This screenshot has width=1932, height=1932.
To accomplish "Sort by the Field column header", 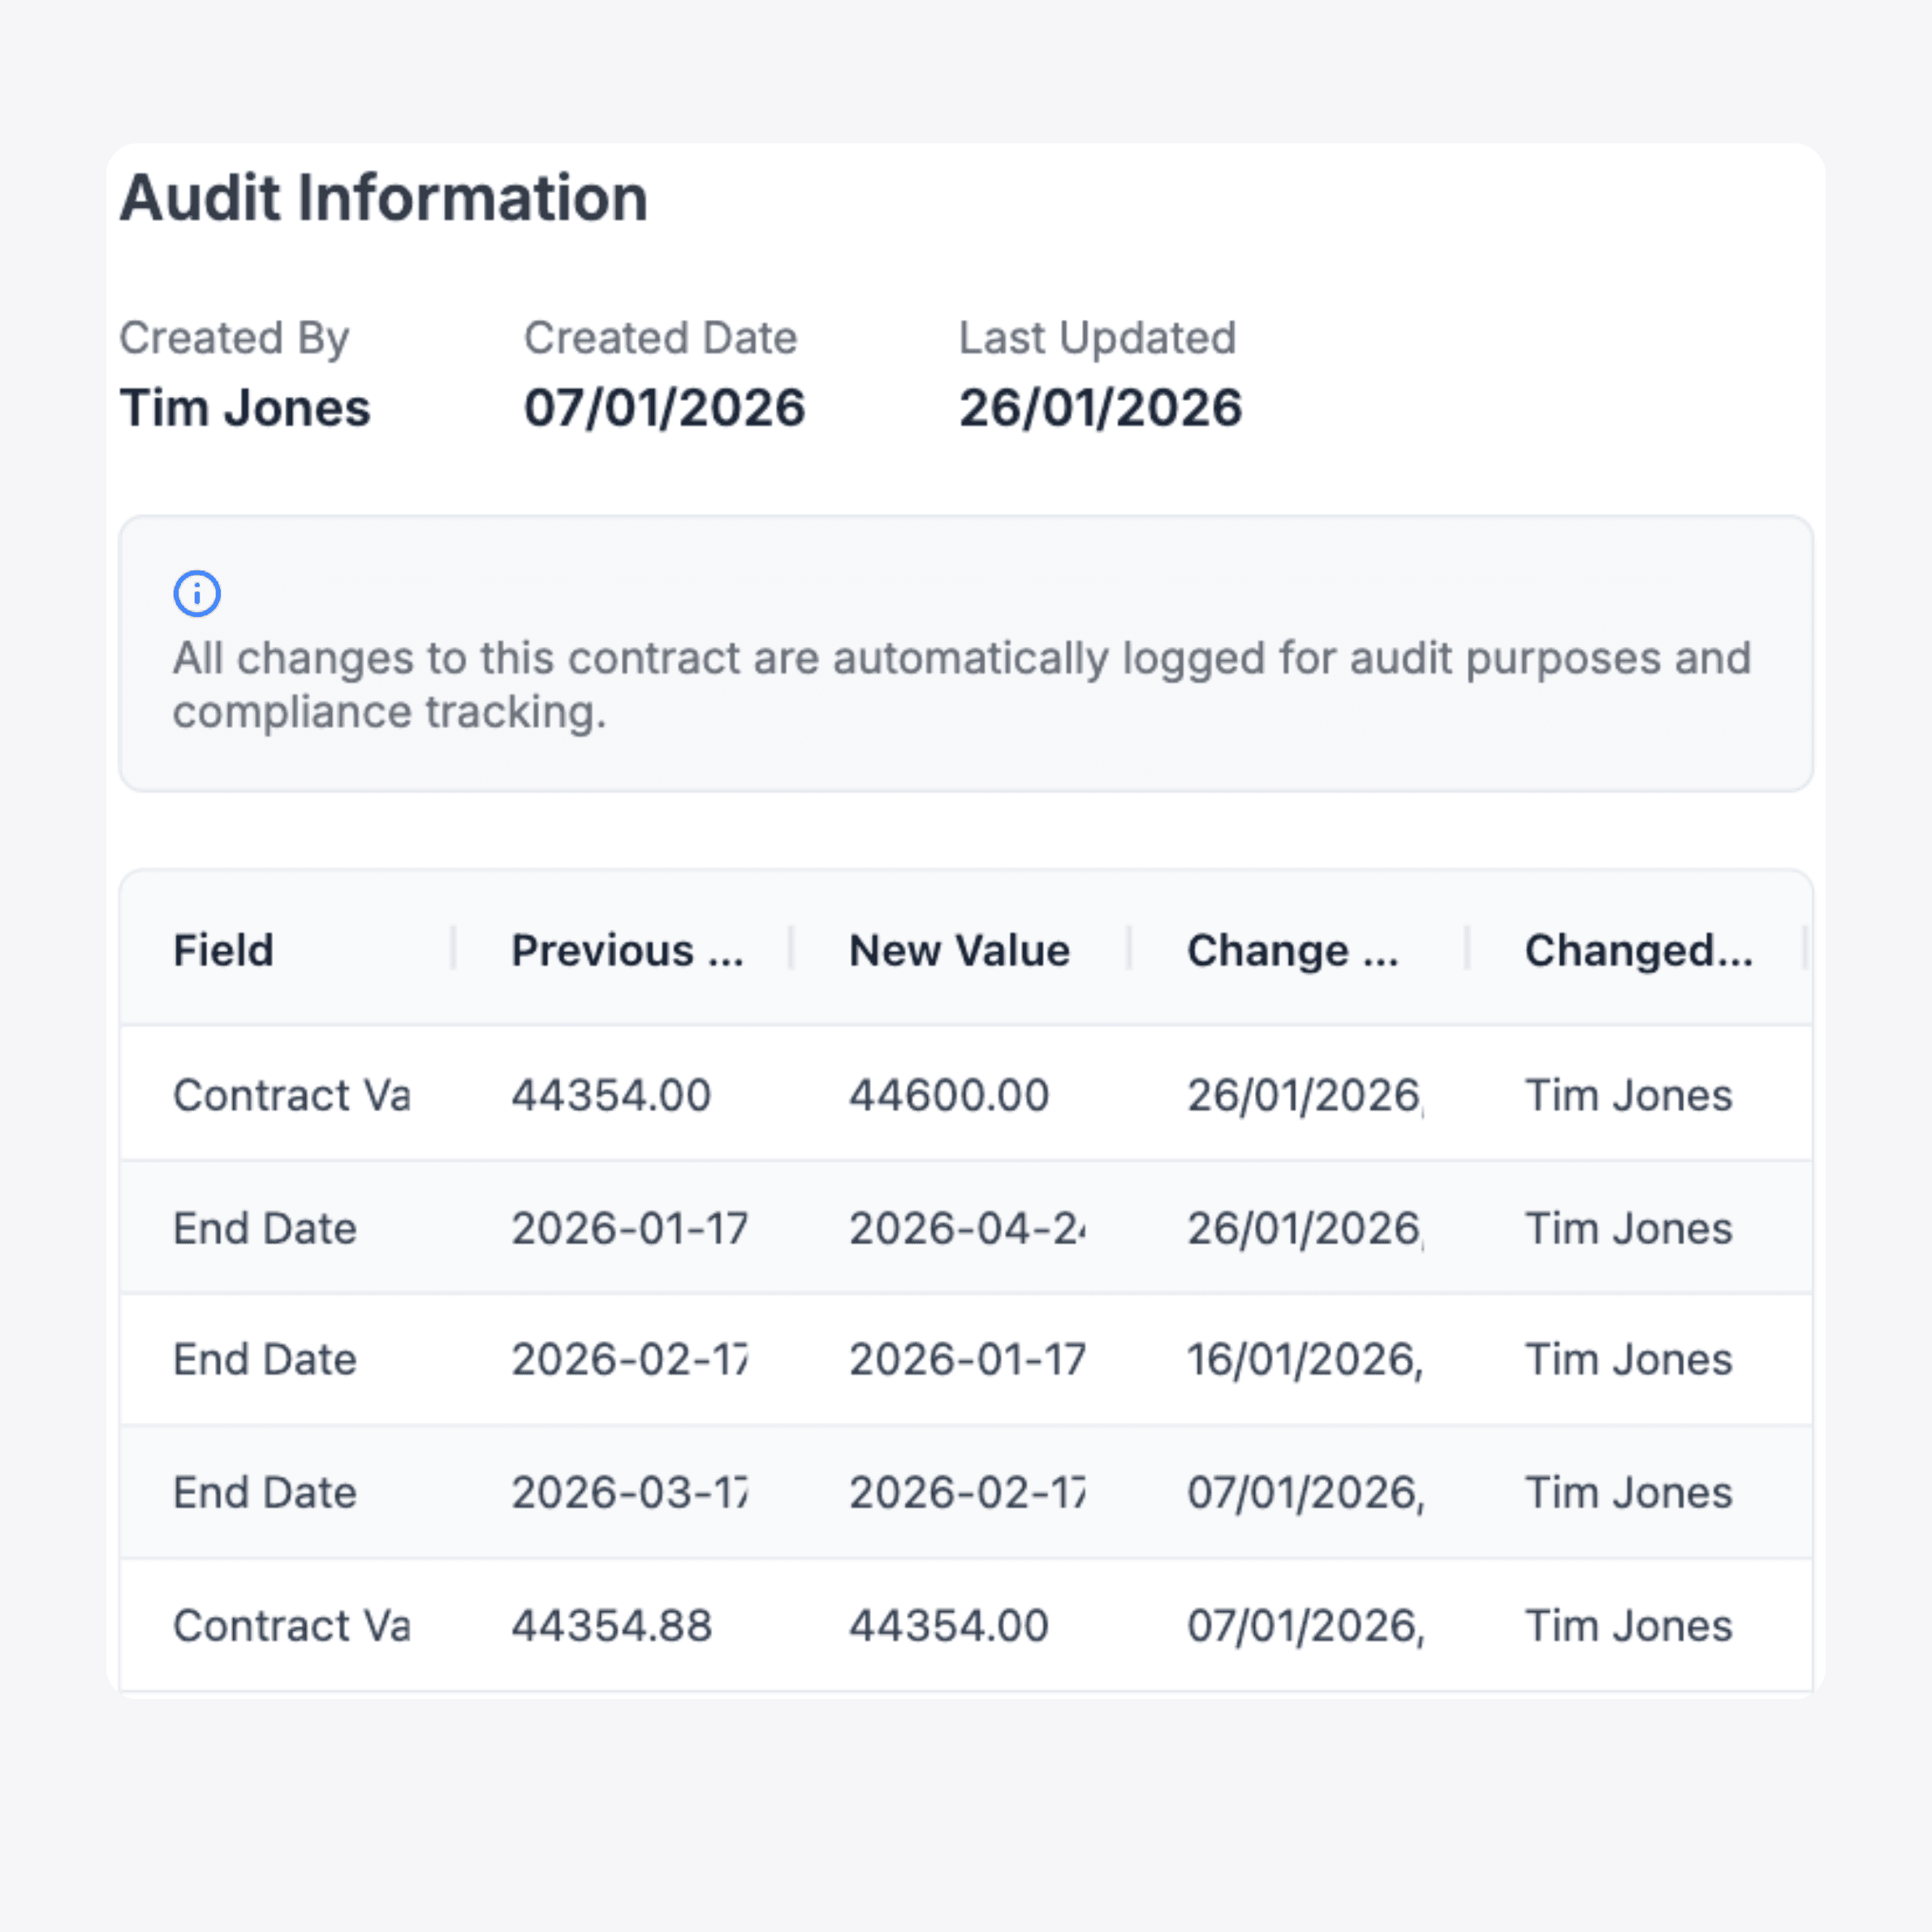I will [x=223, y=950].
